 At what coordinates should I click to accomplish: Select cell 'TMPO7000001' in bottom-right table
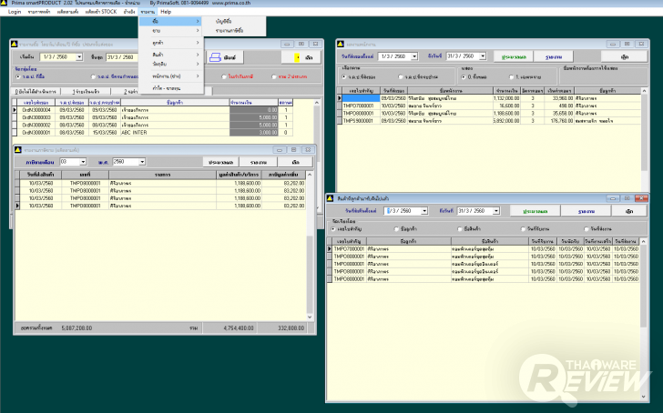coord(349,249)
